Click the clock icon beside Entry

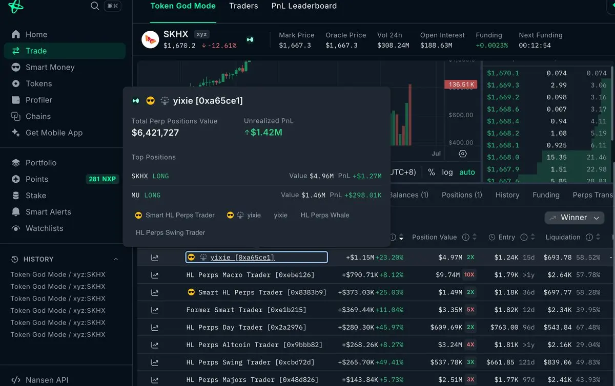point(491,237)
